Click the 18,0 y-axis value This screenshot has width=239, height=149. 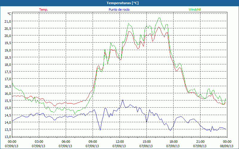click(x=8, y=65)
